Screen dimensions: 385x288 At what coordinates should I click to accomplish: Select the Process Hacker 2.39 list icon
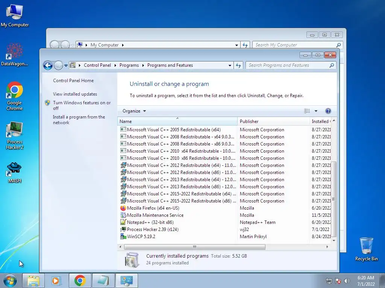point(123,229)
